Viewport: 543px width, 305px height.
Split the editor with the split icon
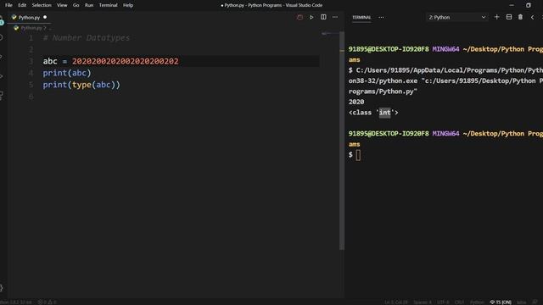(x=323, y=17)
